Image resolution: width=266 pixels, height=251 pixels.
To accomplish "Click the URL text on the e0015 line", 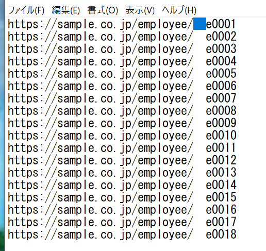I will tap(101, 197).
